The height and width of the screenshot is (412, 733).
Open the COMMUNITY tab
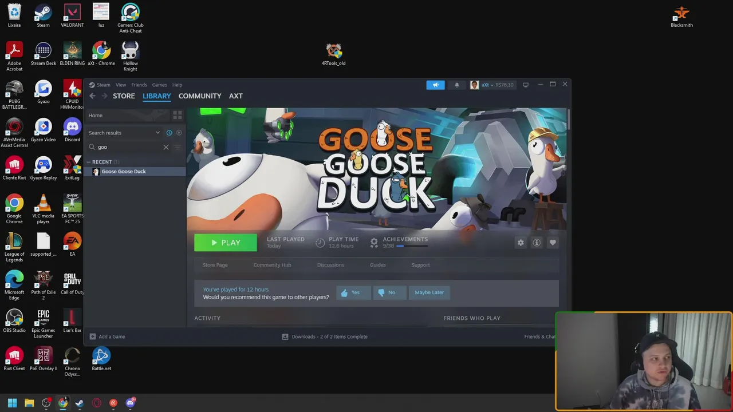point(200,96)
